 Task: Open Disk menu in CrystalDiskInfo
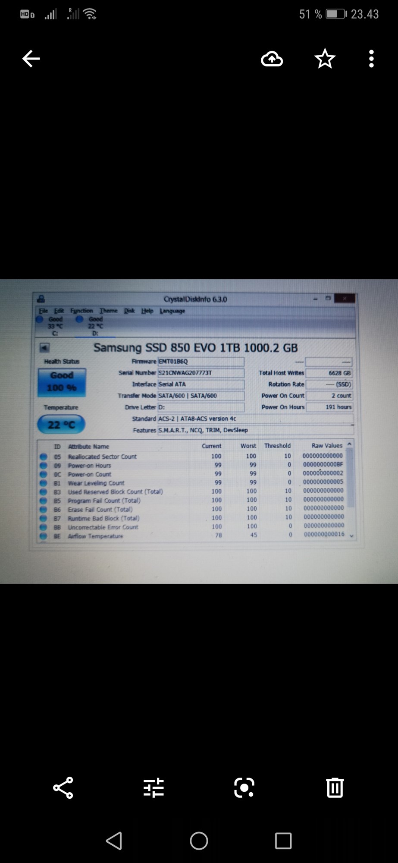(129, 311)
